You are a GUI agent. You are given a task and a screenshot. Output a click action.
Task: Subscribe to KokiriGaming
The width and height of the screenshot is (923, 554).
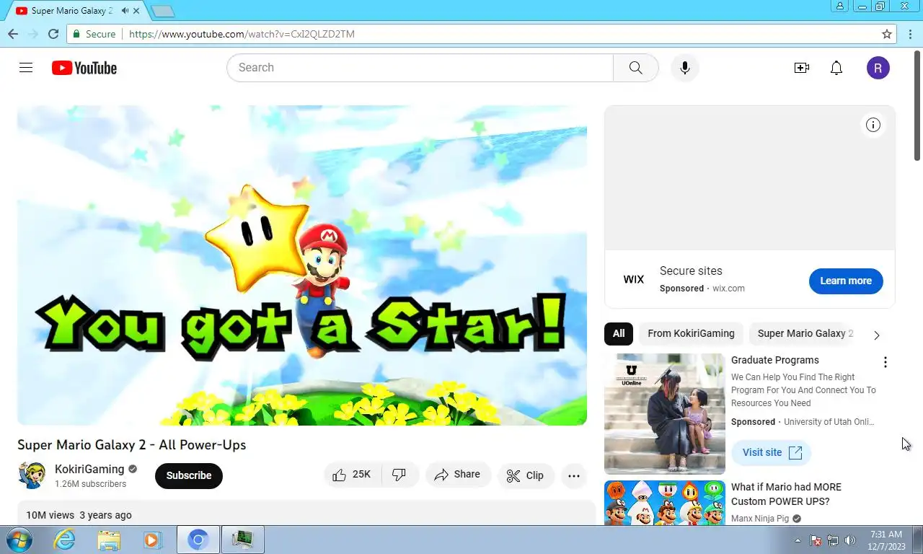189,475
